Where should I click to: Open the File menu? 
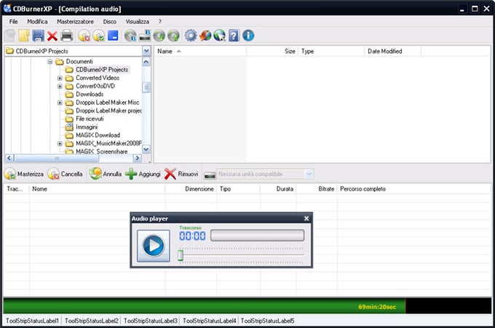[x=13, y=21]
